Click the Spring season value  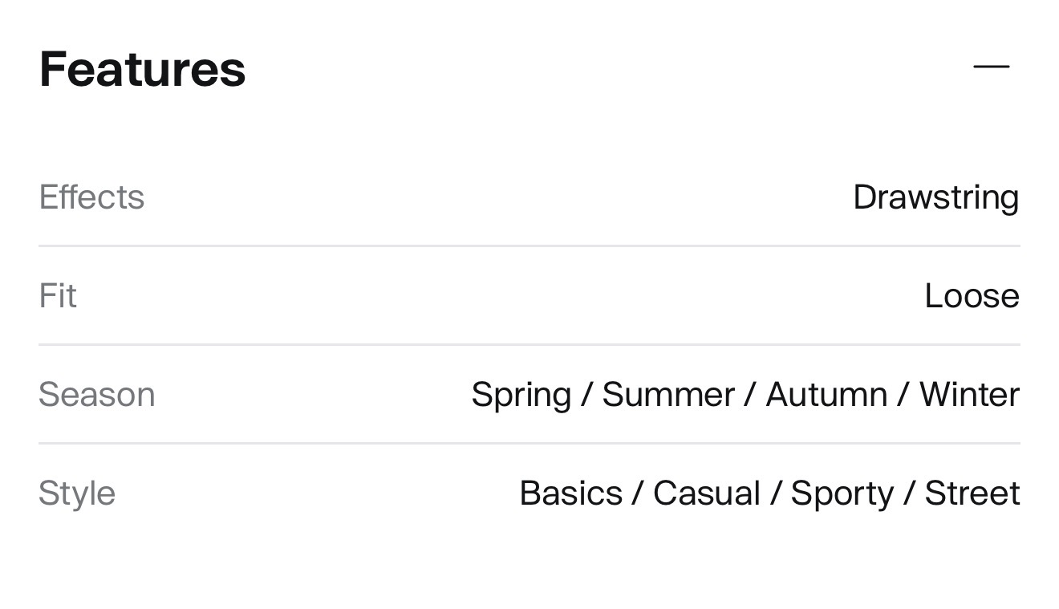pos(521,395)
